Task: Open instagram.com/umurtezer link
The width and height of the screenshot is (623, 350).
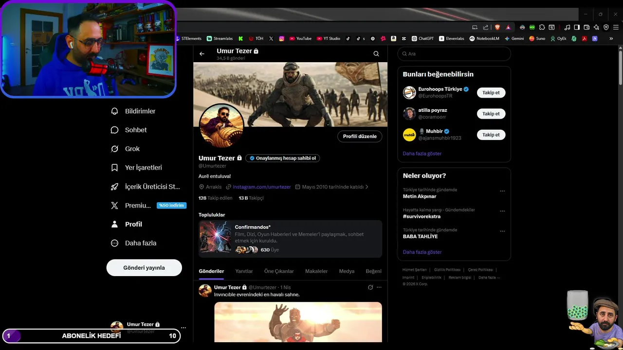Action: click(x=261, y=187)
